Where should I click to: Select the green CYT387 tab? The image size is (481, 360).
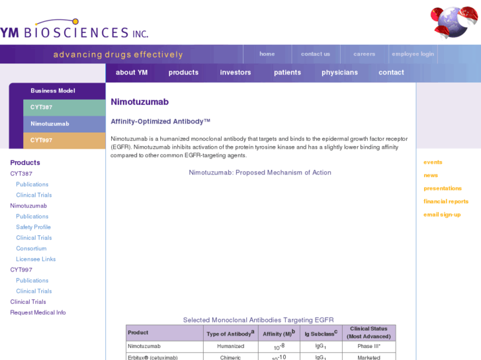click(64, 108)
